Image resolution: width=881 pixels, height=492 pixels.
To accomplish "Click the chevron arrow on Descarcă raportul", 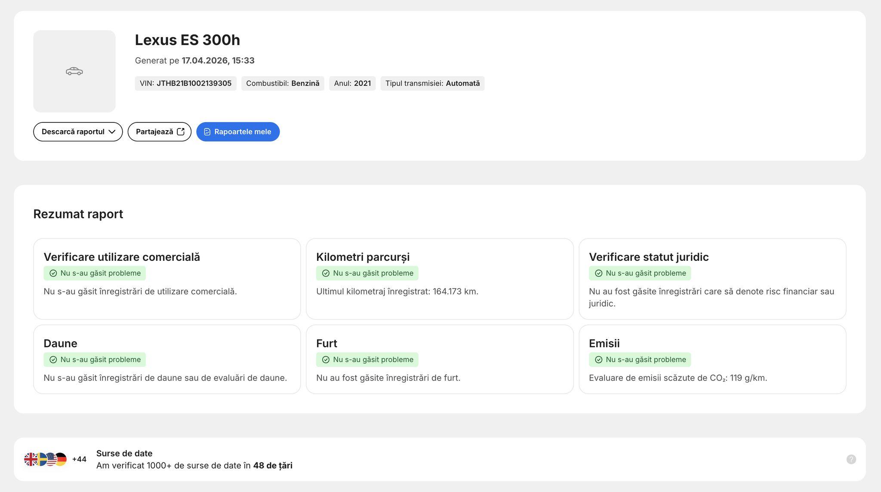I will 112,132.
